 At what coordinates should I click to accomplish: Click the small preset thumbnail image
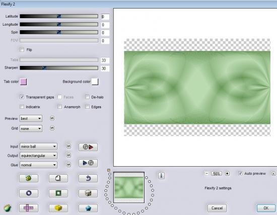click(129, 187)
